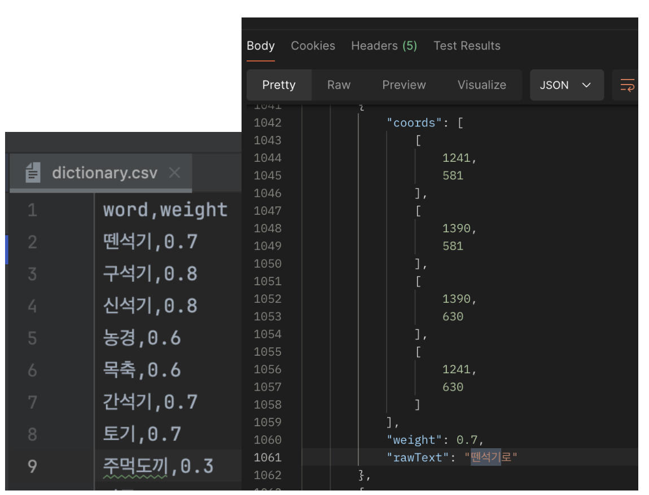The height and width of the screenshot is (495, 649).
Task: Click the 신석기,0.8 row
Action: tap(150, 306)
